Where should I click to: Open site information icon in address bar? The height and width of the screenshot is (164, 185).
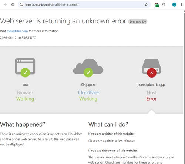coord(21,5)
